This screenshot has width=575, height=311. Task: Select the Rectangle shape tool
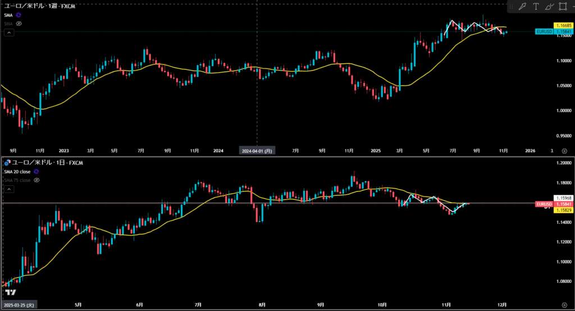tap(563, 6)
